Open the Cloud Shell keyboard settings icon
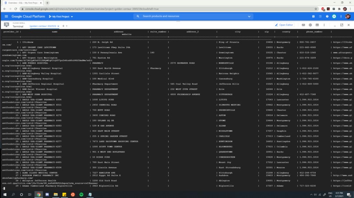 pyautogui.click(x=303, y=25)
